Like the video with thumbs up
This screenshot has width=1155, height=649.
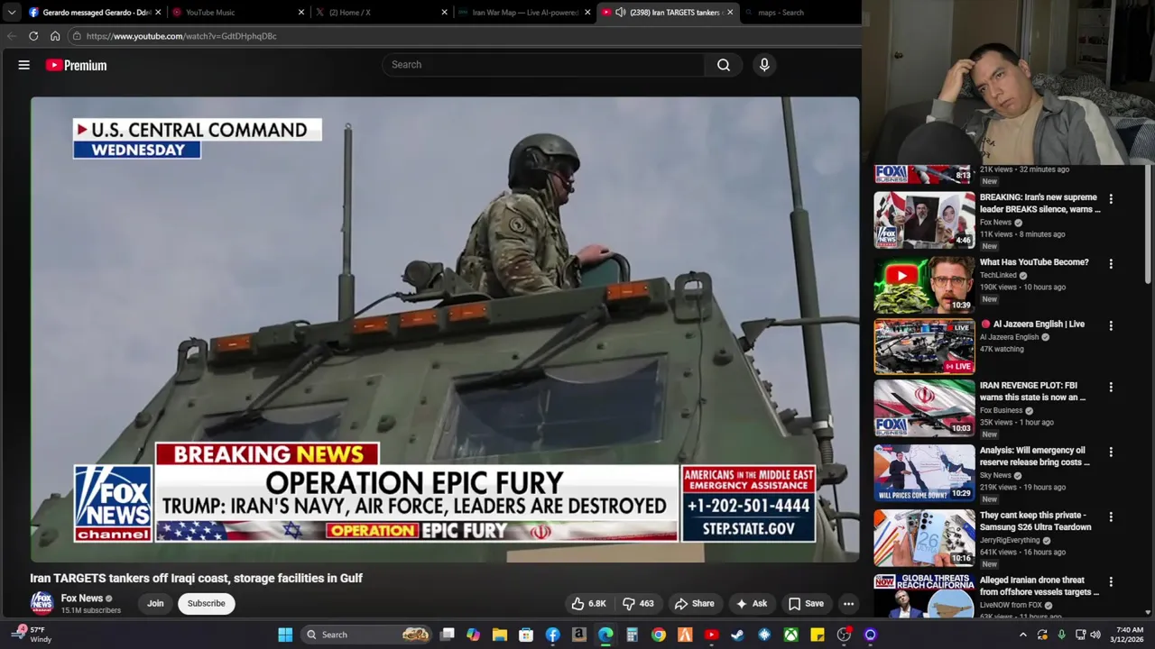coord(587,604)
